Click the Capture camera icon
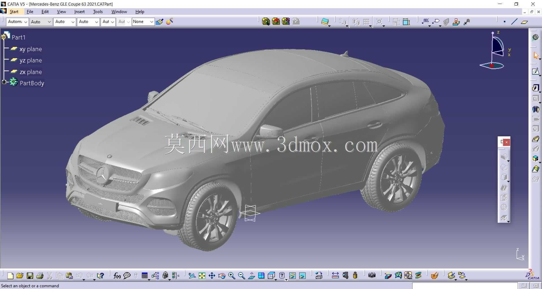This screenshot has width=542, height=289. pyautogui.click(x=372, y=275)
